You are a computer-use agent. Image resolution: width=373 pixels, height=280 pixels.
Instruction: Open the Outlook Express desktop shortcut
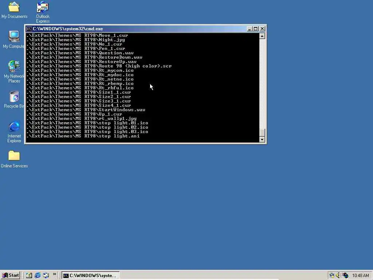[43, 12]
